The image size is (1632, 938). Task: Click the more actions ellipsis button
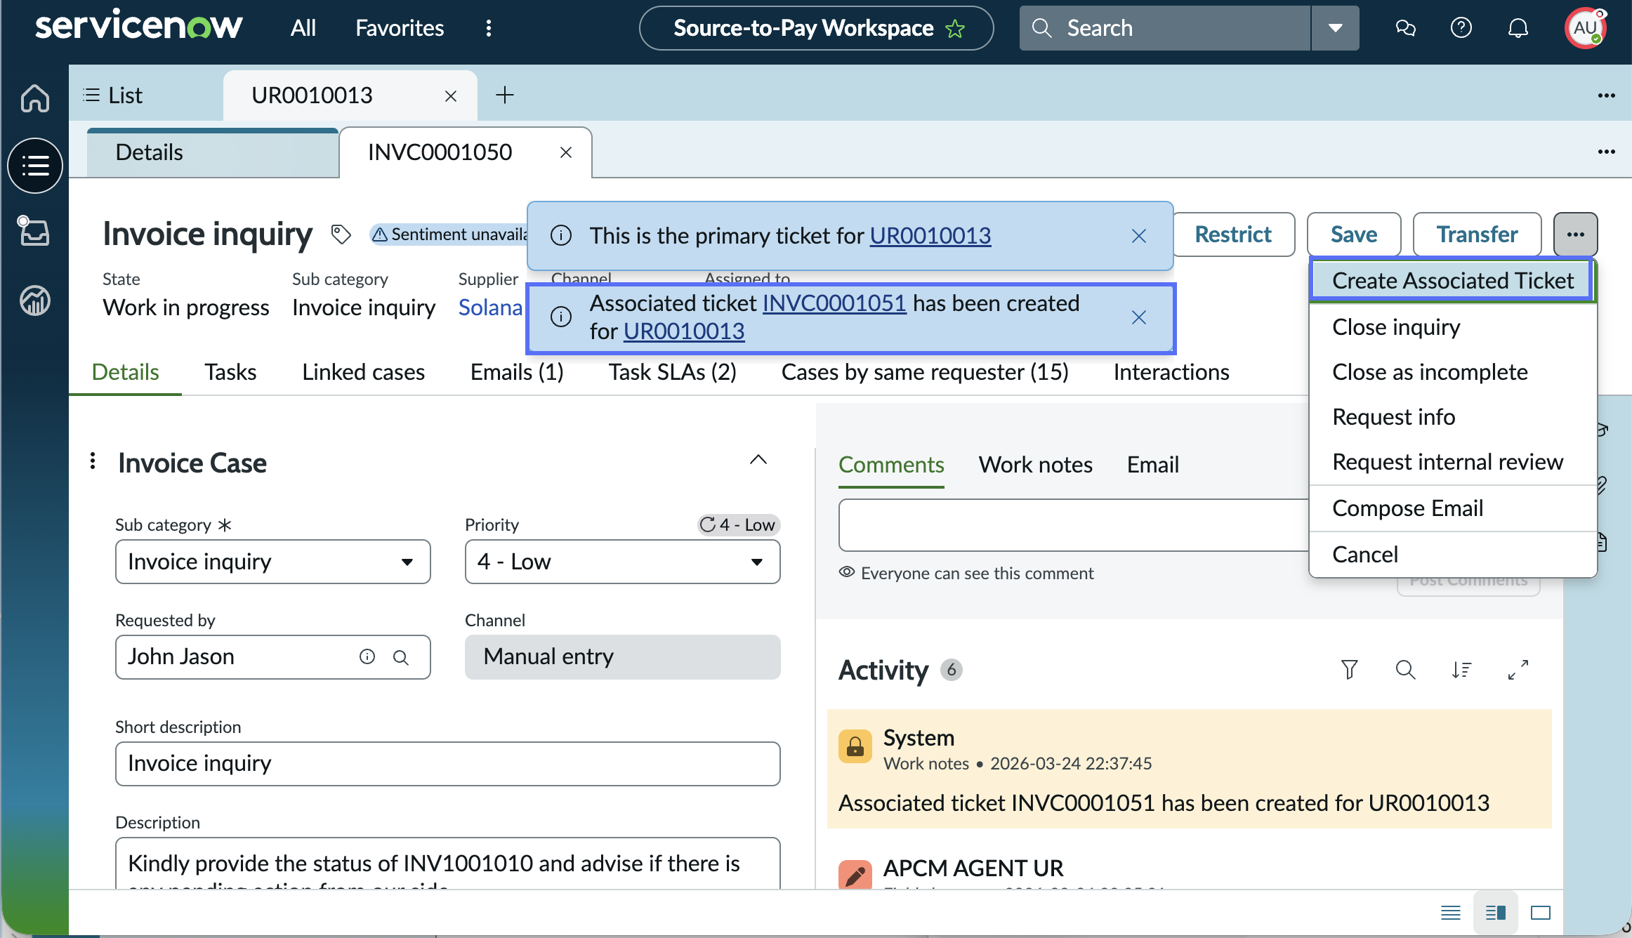tap(1575, 234)
